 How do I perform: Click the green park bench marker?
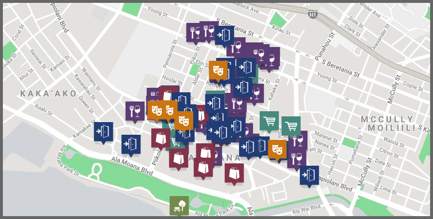[179, 206]
